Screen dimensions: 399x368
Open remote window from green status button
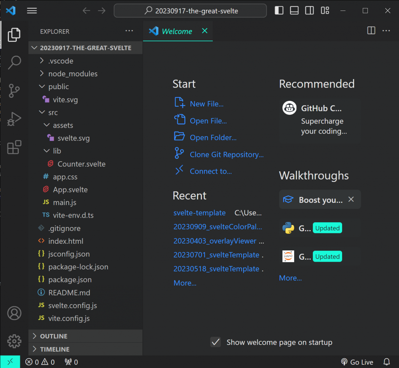click(x=10, y=362)
